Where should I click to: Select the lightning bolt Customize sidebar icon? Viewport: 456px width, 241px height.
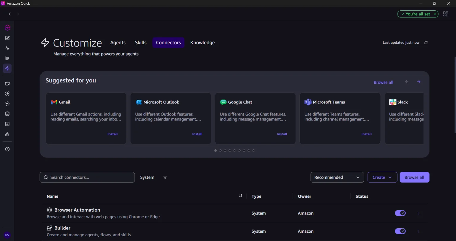coord(7,69)
